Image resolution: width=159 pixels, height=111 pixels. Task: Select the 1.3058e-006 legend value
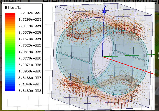[x=30, y=71]
